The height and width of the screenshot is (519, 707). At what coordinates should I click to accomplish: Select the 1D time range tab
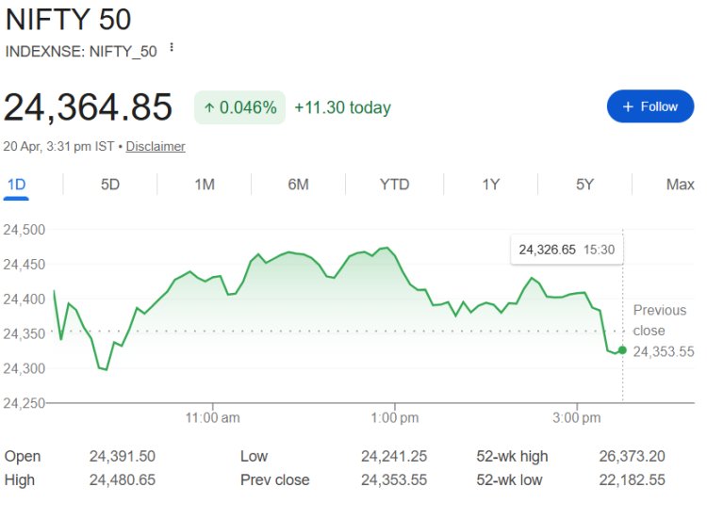pyautogui.click(x=16, y=185)
